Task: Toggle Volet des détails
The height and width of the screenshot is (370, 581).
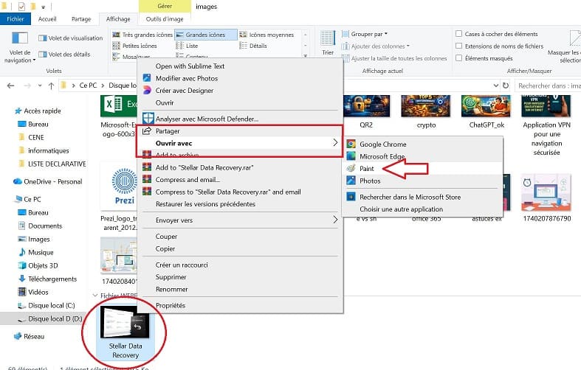Action: [64, 55]
